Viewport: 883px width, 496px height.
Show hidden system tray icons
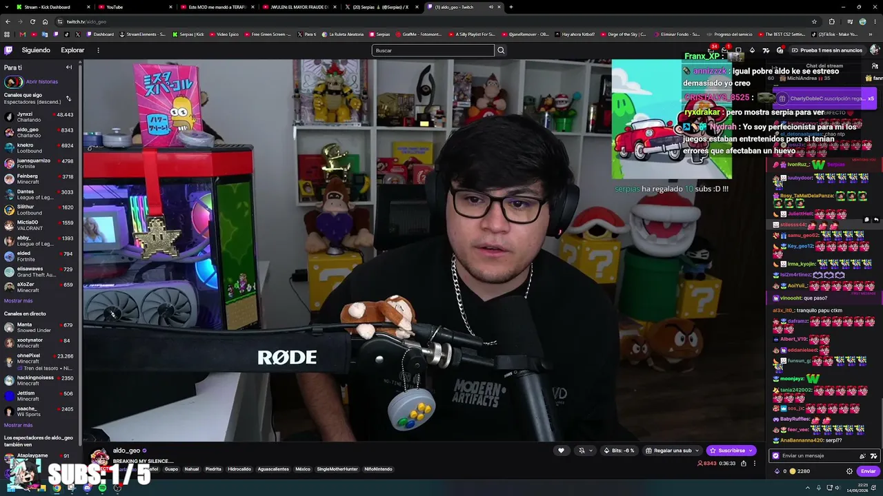point(808,488)
